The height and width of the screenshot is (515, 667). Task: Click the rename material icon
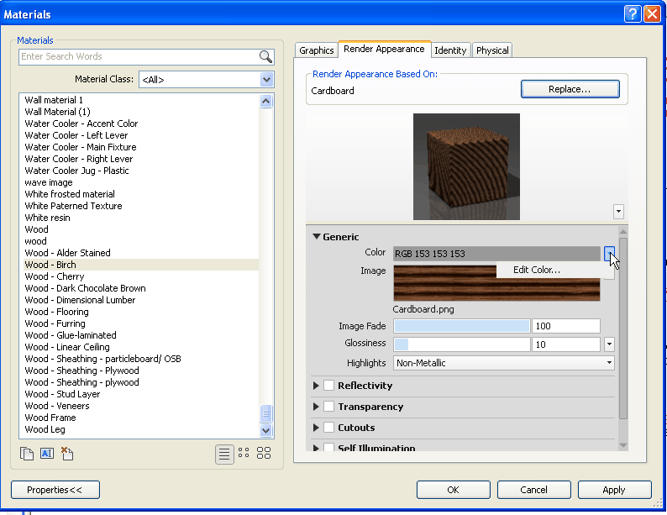(x=47, y=454)
